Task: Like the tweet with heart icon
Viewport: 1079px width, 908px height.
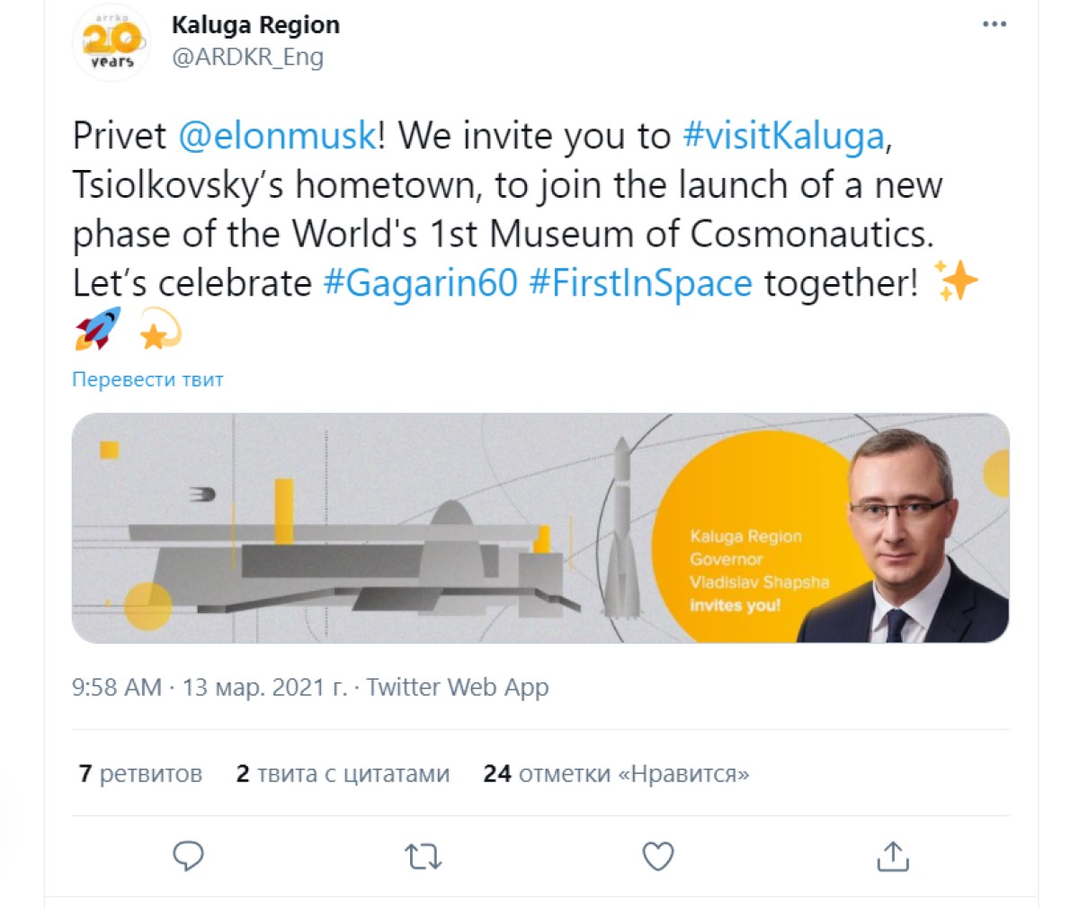Action: (x=658, y=856)
